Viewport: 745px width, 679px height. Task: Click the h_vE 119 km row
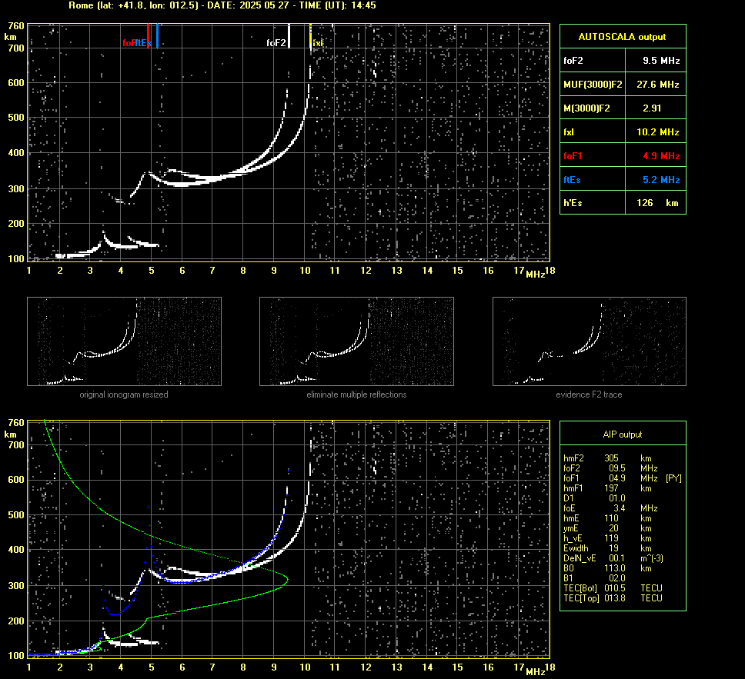(607, 538)
